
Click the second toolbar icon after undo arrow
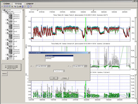(5, 7)
